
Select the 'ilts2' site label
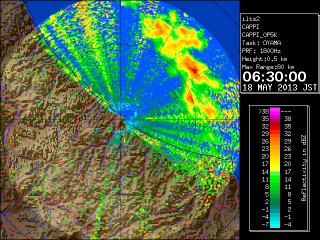[x=251, y=19]
